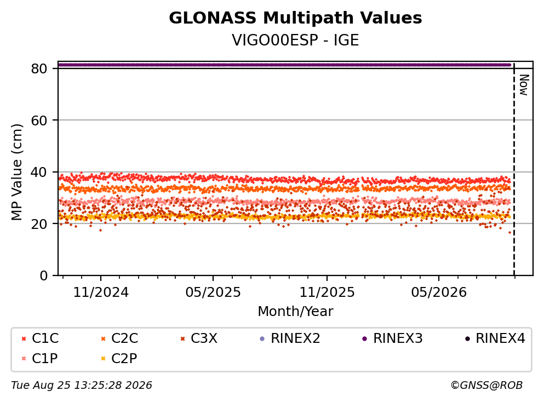Click the dashed Now marker line
This screenshot has width=544, height=402.
tap(514, 170)
